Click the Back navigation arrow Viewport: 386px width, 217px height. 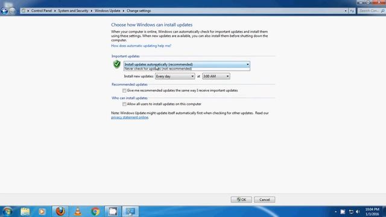(x=4, y=11)
